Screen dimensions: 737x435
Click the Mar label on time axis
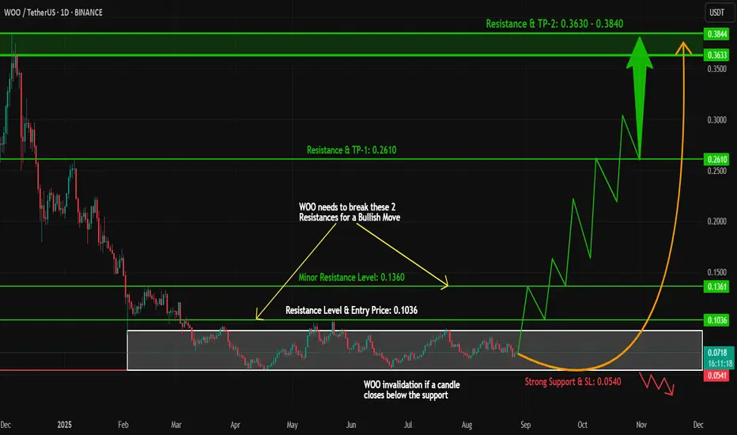tap(176, 425)
